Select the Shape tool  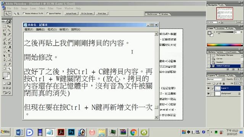[9, 59]
